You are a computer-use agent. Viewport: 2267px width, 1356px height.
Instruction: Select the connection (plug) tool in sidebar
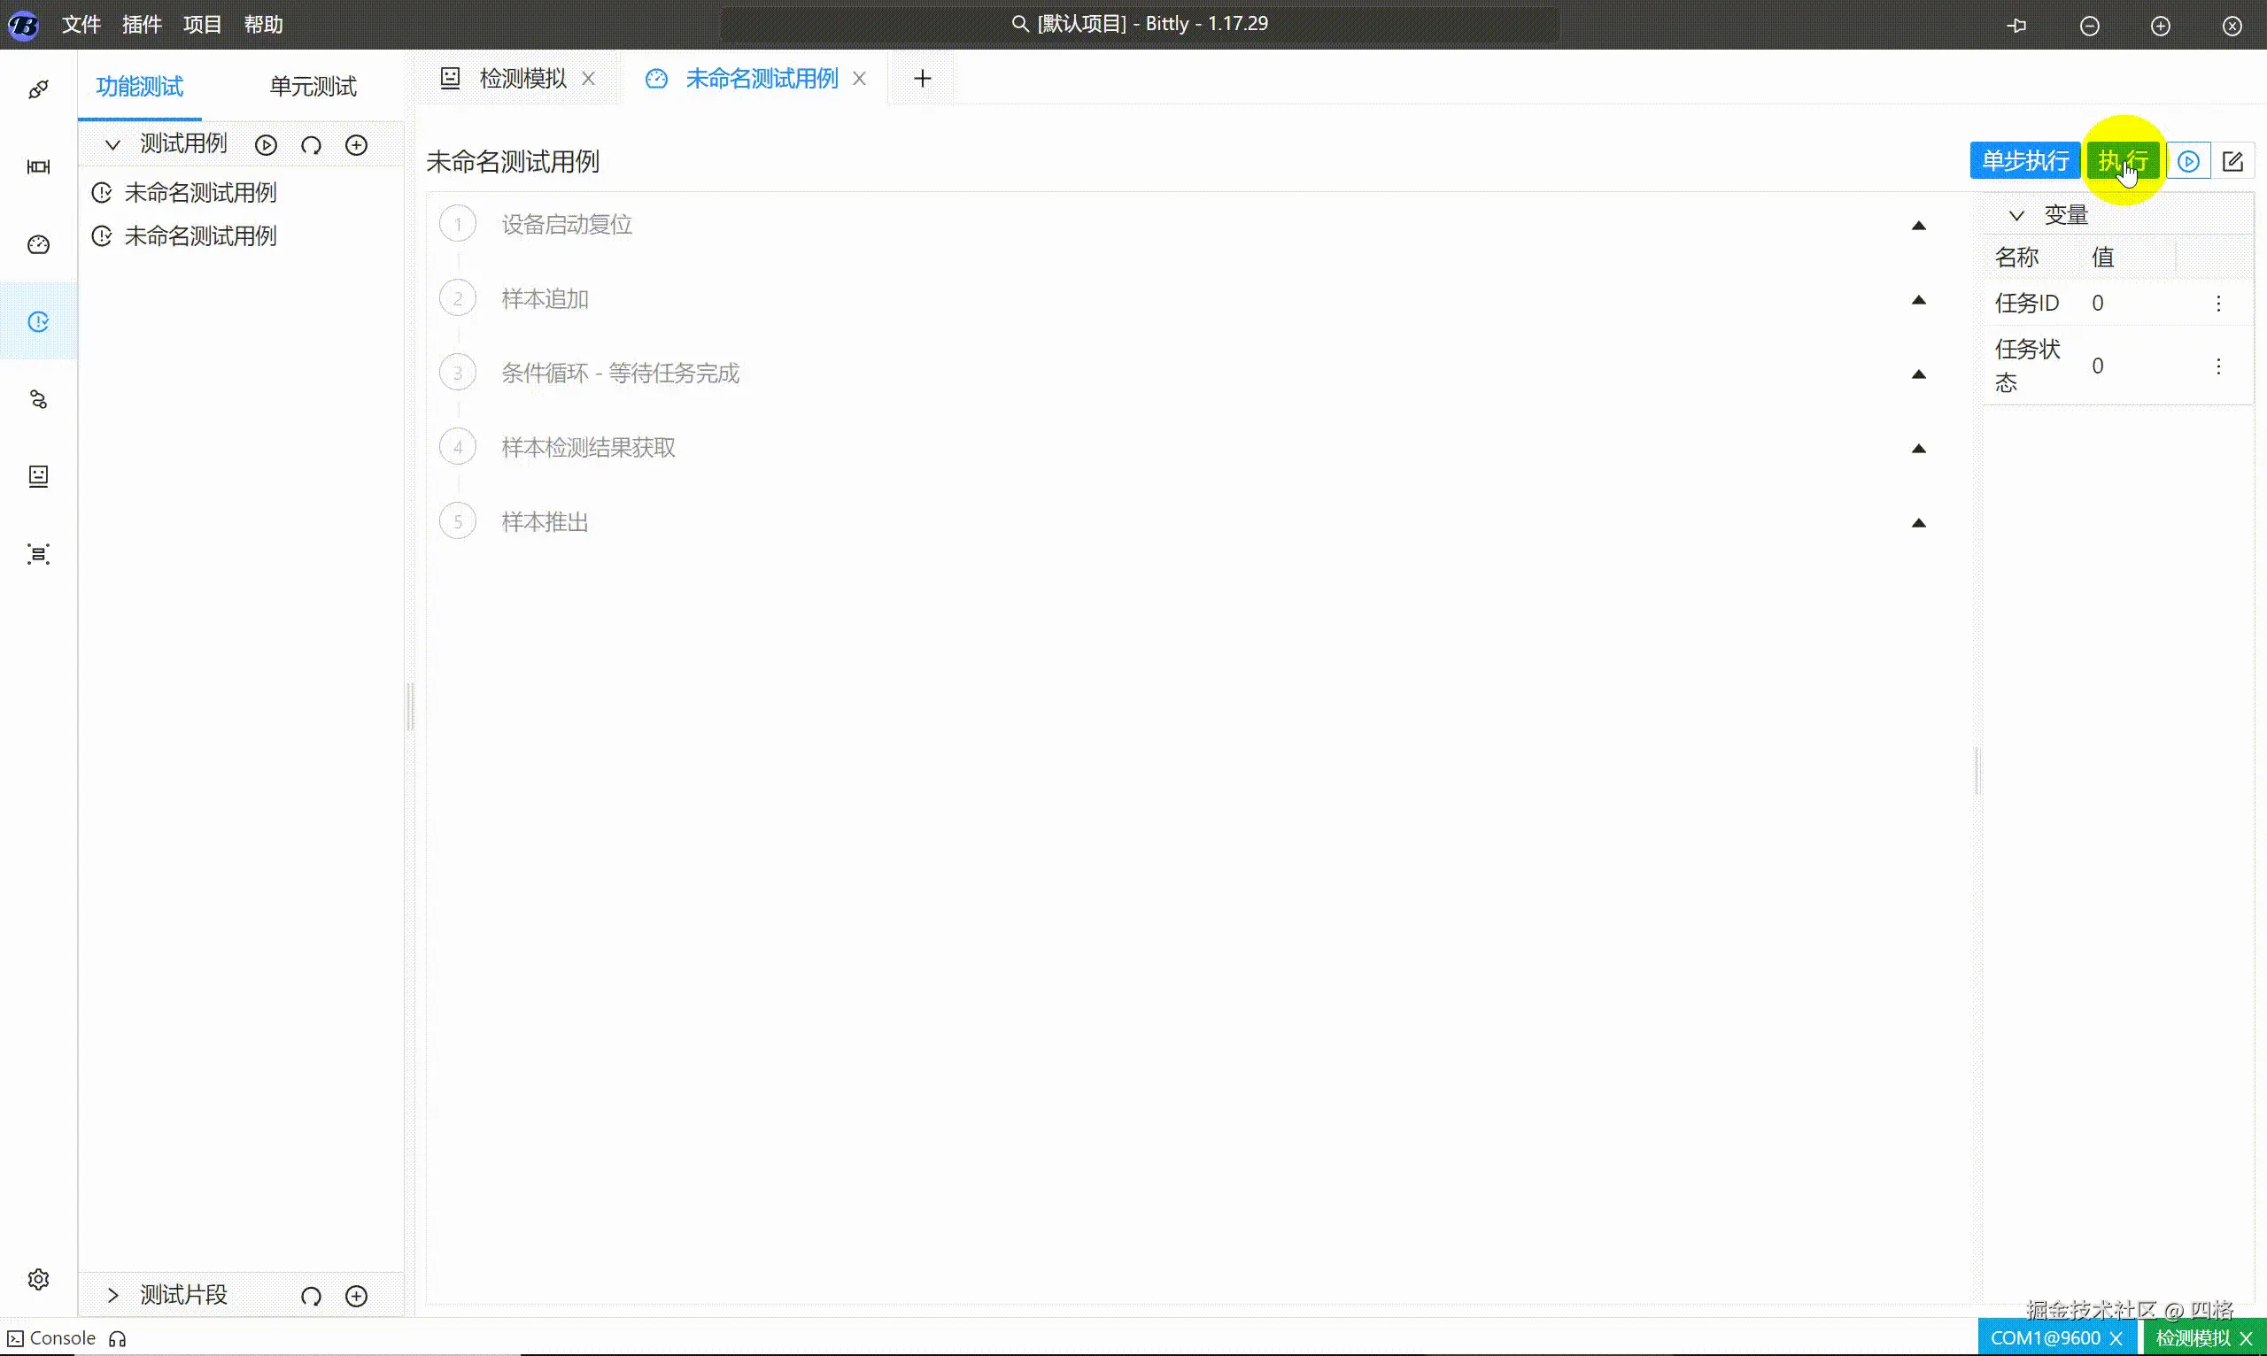[x=38, y=89]
